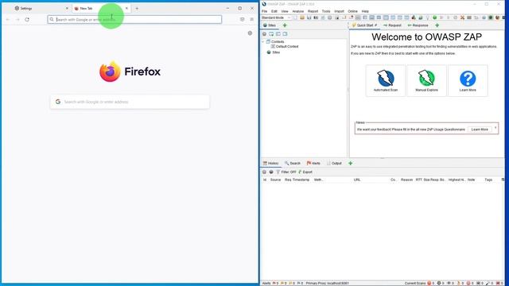The height and width of the screenshot is (286, 509).
Task: Click the Firefox forward arrow
Action: [x=17, y=19]
